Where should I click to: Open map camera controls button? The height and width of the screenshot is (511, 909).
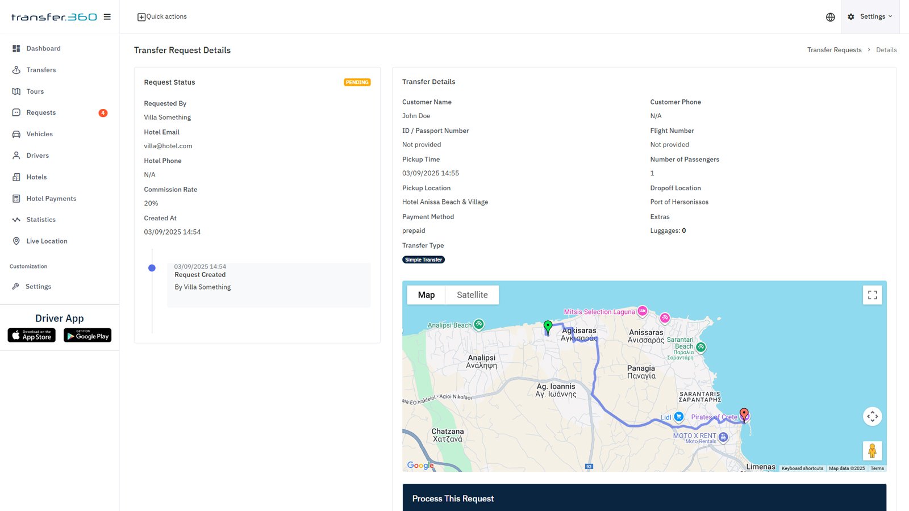(x=872, y=417)
